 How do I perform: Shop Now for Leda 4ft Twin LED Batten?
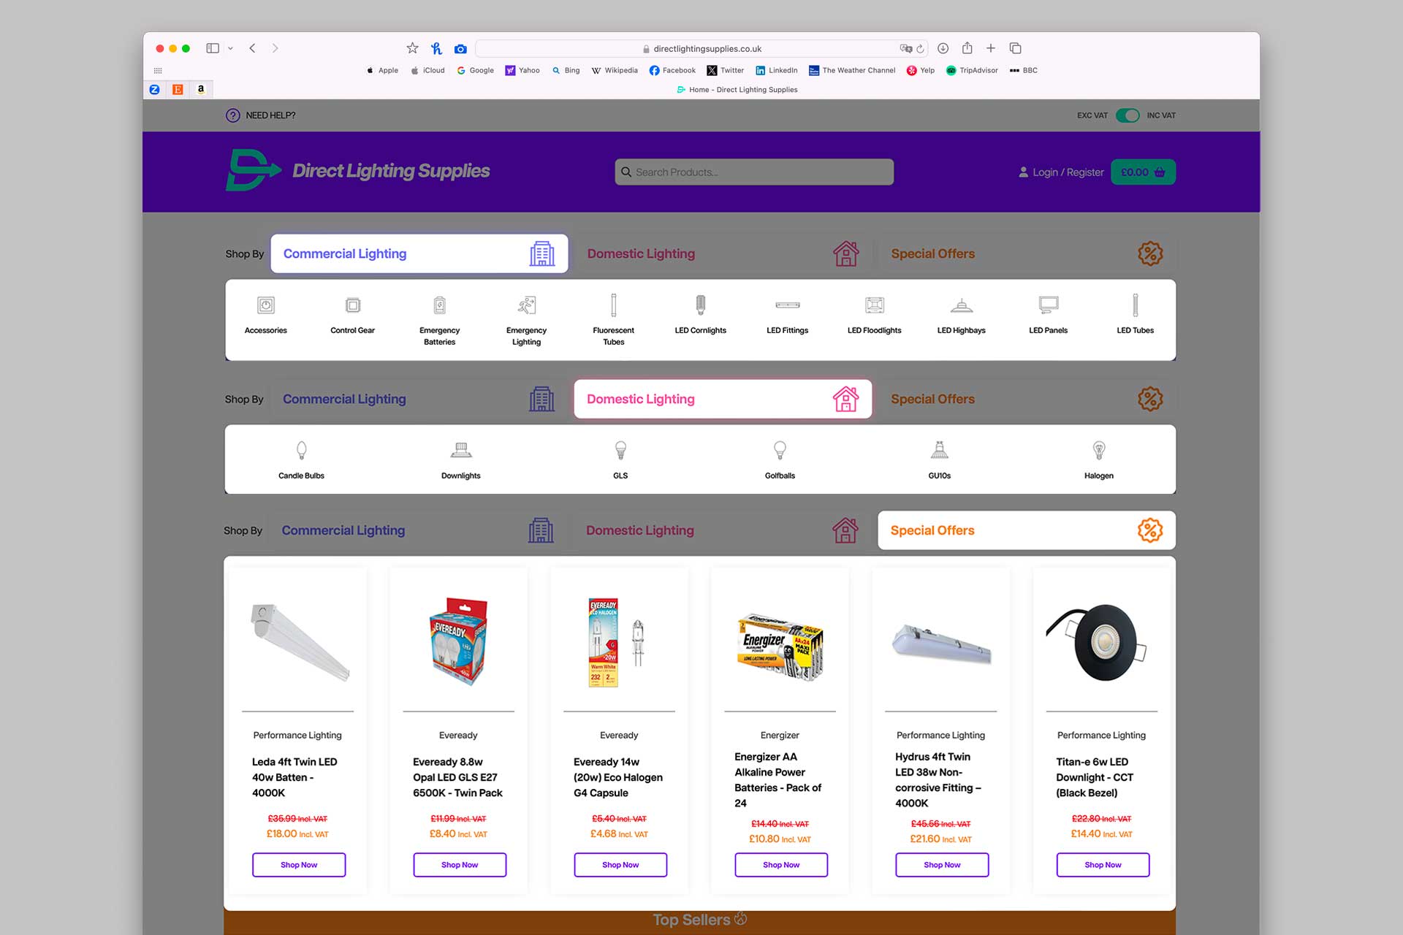point(299,865)
